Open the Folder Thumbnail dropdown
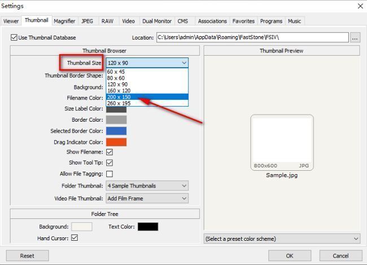The width and height of the screenshot is (367, 265). click(147, 186)
